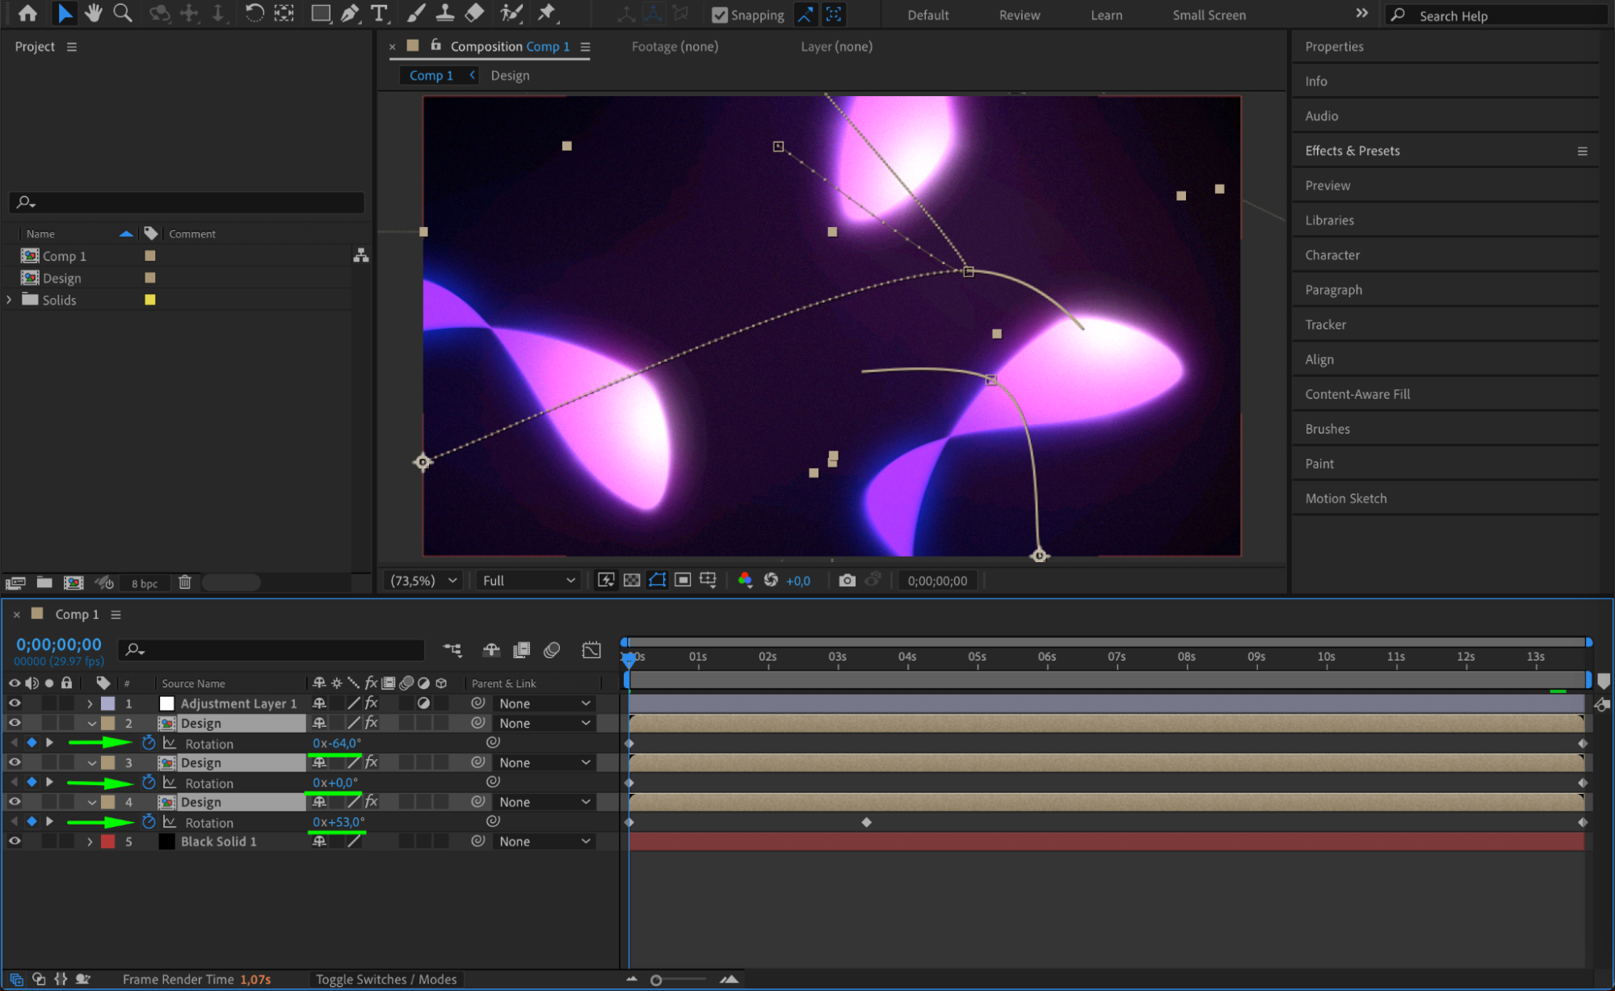Image resolution: width=1615 pixels, height=991 pixels.
Task: Select the Pen tool
Action: [350, 13]
